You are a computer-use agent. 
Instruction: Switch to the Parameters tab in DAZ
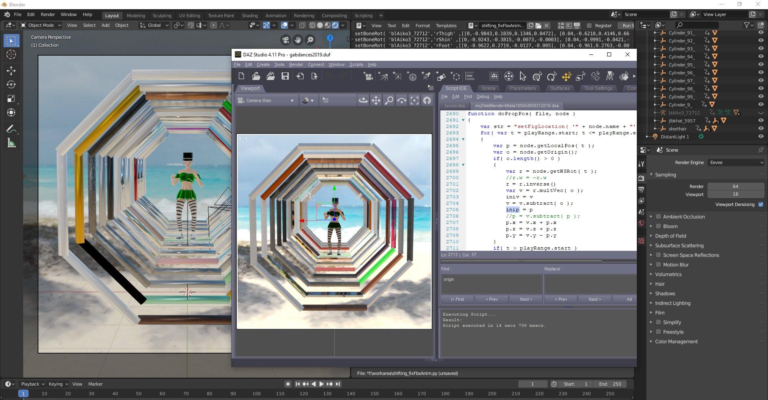pos(522,88)
